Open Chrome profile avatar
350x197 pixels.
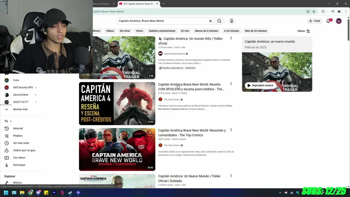[x=339, y=11]
